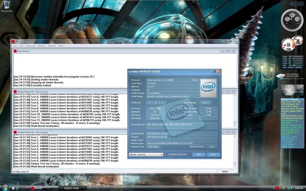This screenshot has width=306, height=191.
Task: Click the NUM indicator in Prime95 status bar
Action: click(x=225, y=172)
